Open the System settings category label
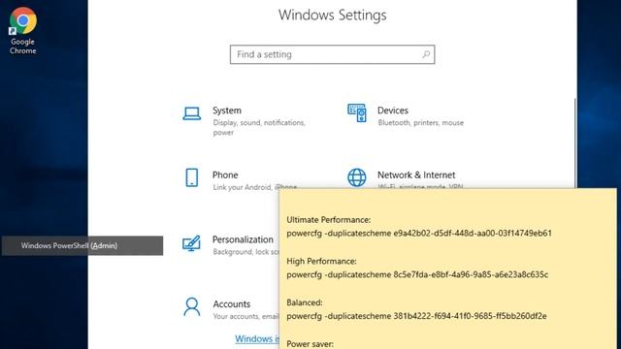 point(226,111)
